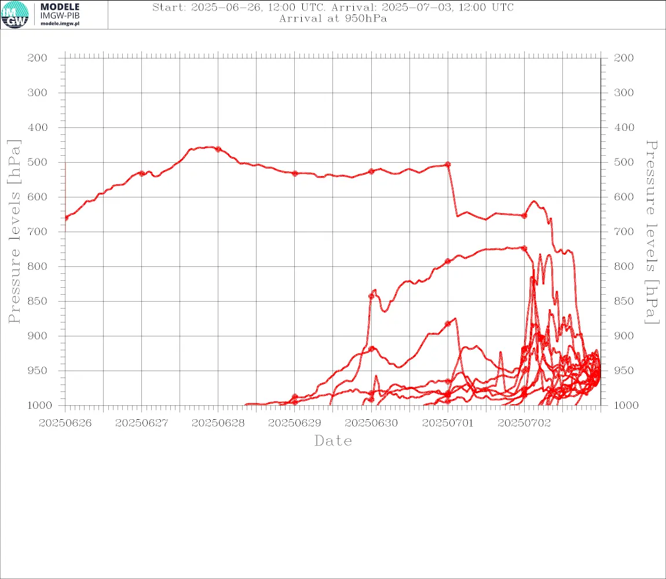Image resolution: width=666 pixels, height=579 pixels.
Task: Click the x-axis label 20250626
Action: coord(65,423)
